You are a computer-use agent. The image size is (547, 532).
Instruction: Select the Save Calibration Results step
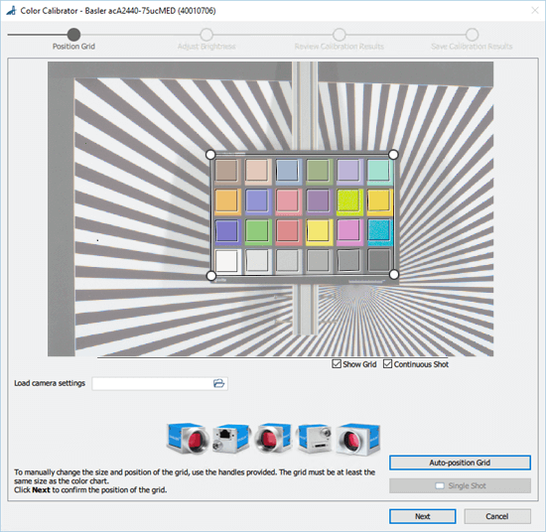(x=472, y=35)
